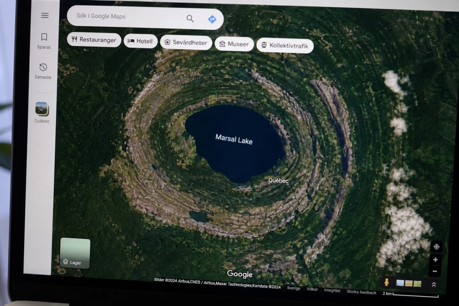Click the search magnifier icon
This screenshot has height=306, width=459.
tap(190, 19)
